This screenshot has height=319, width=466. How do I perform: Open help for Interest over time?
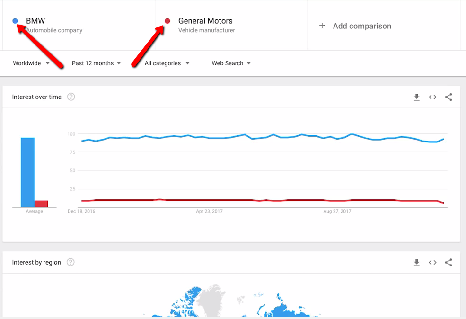pos(71,97)
